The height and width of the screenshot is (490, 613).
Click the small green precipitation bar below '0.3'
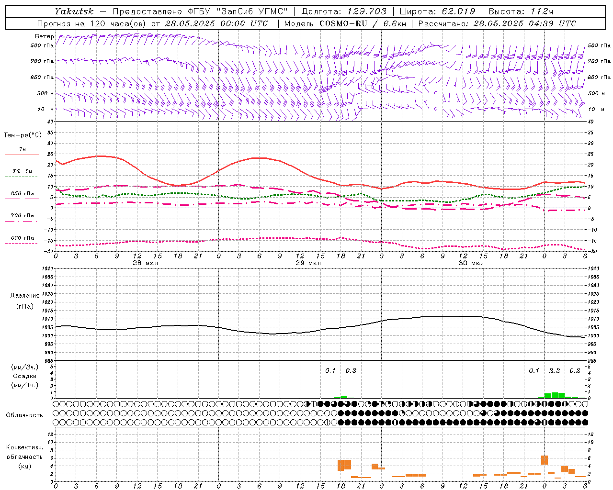pyautogui.click(x=344, y=397)
